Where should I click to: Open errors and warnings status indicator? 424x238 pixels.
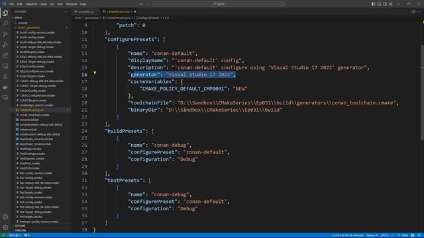(15, 235)
